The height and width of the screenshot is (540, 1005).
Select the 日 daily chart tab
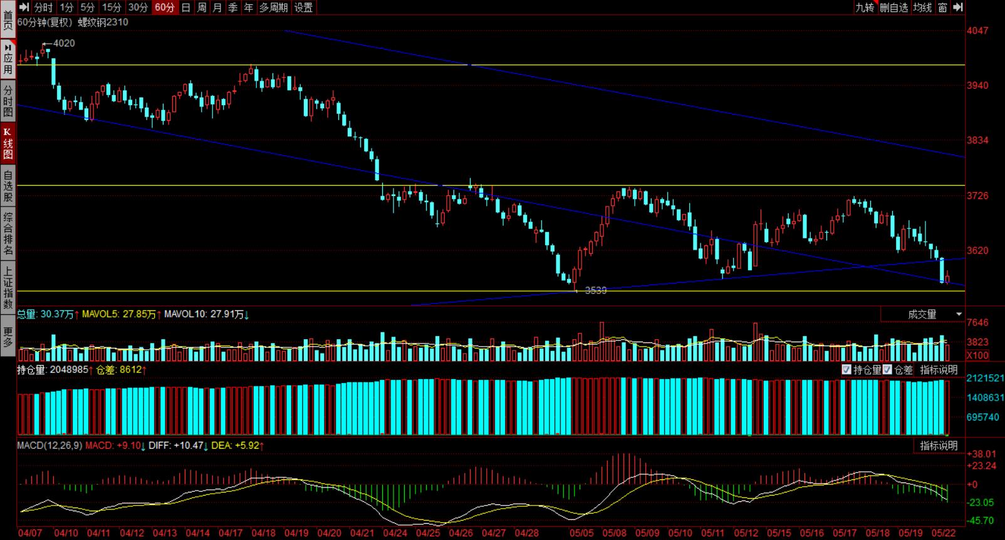pyautogui.click(x=186, y=8)
